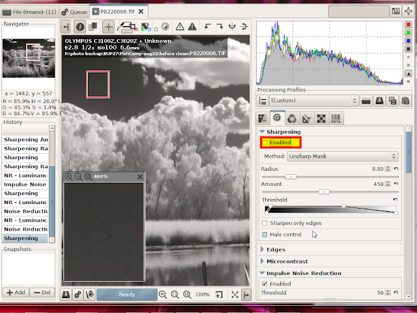Open the Method dropdown showing Unsharp Mask

pos(342,156)
